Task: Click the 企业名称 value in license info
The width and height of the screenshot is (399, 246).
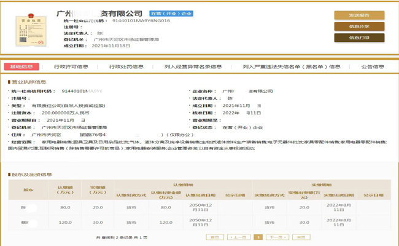Action: point(247,91)
